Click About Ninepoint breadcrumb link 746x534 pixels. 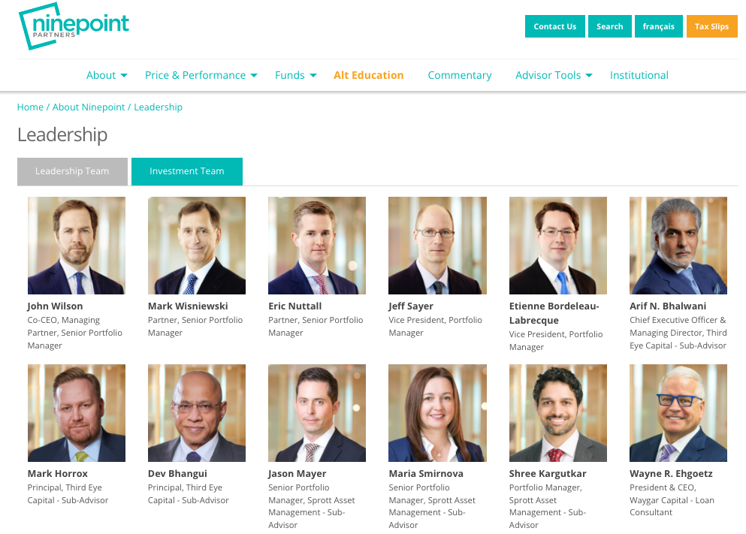(89, 107)
